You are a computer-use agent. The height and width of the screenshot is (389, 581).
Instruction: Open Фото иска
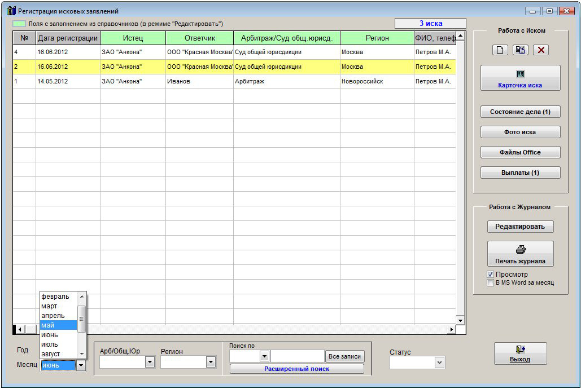coord(520,132)
